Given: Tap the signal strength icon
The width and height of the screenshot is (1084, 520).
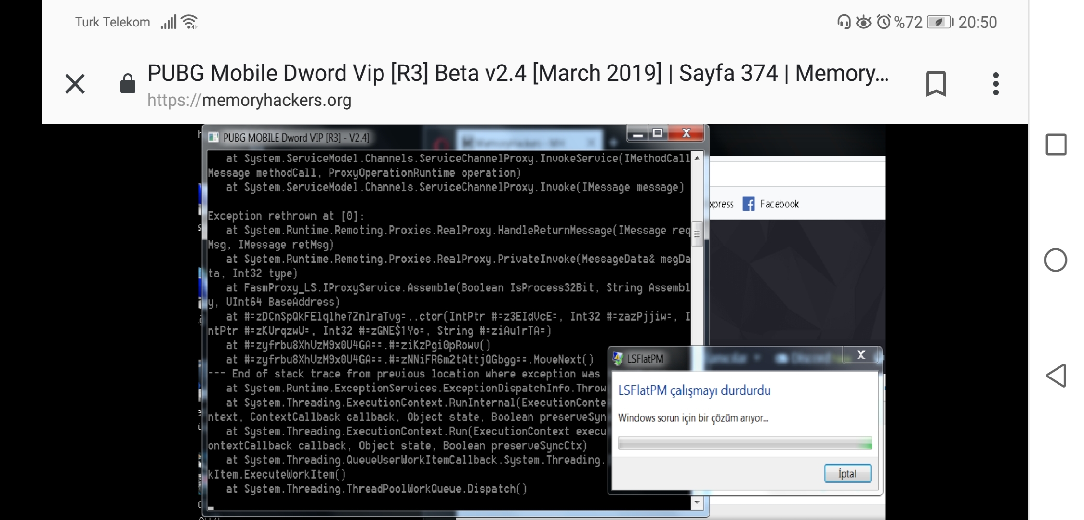Looking at the screenshot, I should (169, 22).
